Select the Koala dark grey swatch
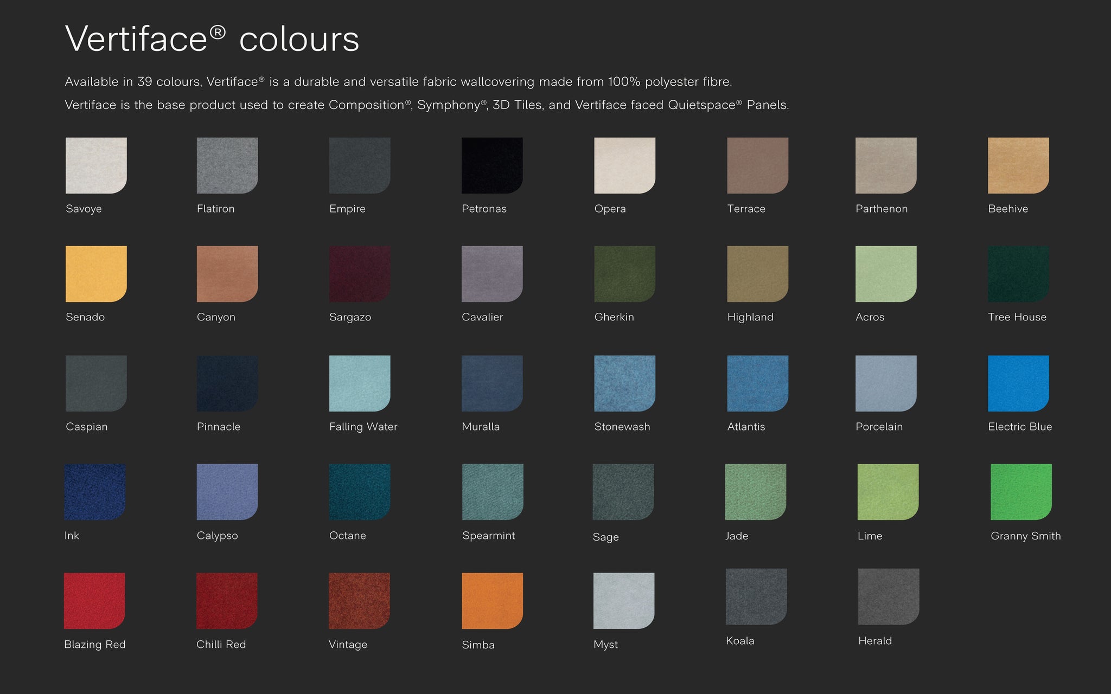 (x=756, y=596)
